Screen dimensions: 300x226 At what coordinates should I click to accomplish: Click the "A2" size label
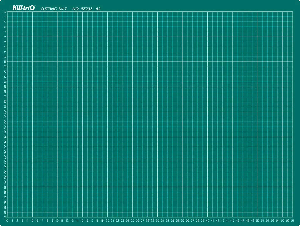tap(98, 9)
